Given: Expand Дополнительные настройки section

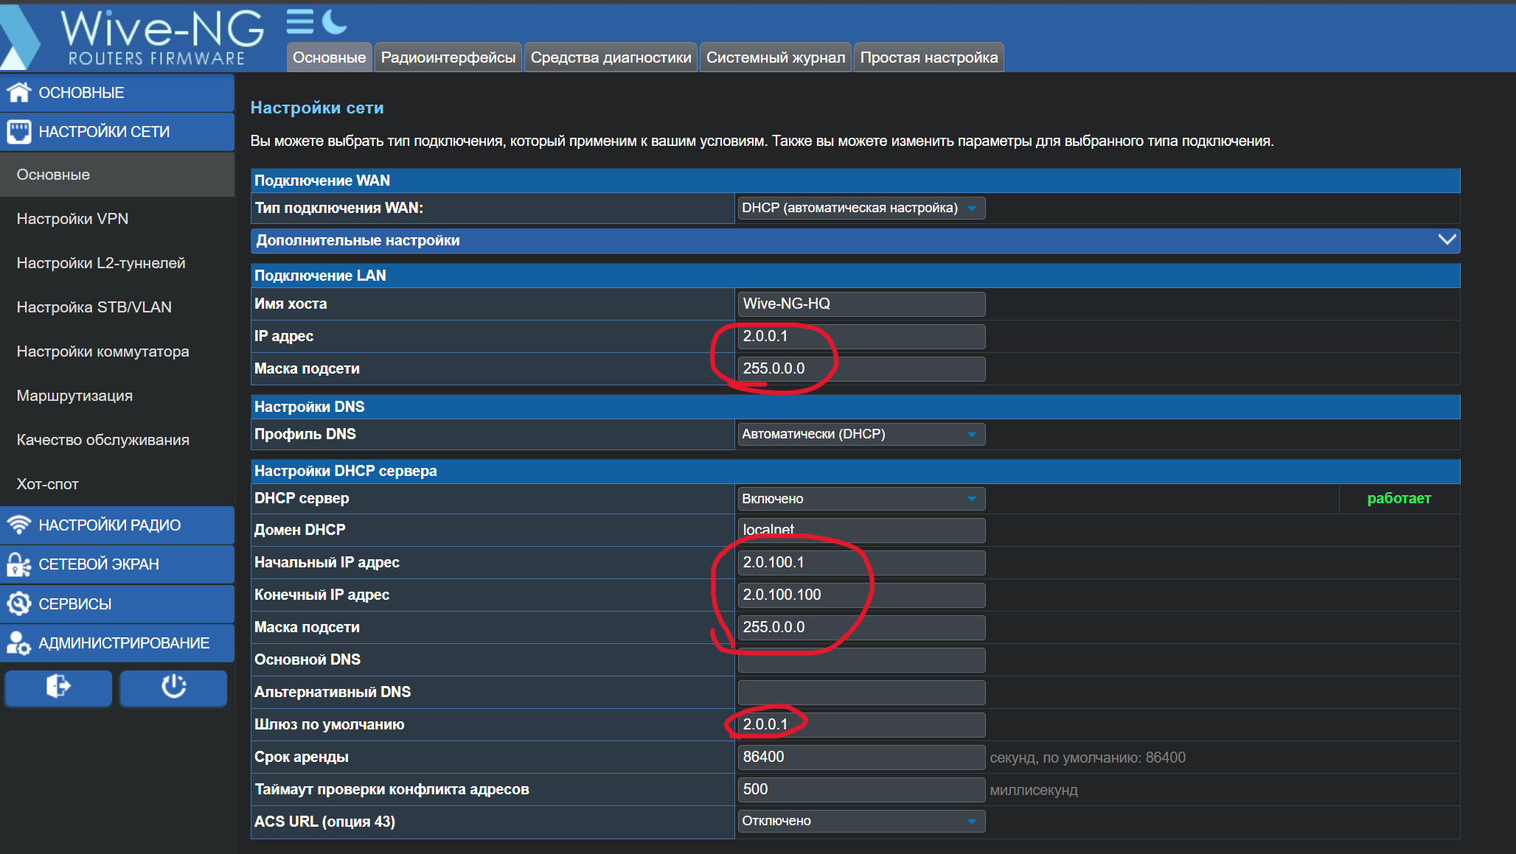Looking at the screenshot, I should 855,240.
